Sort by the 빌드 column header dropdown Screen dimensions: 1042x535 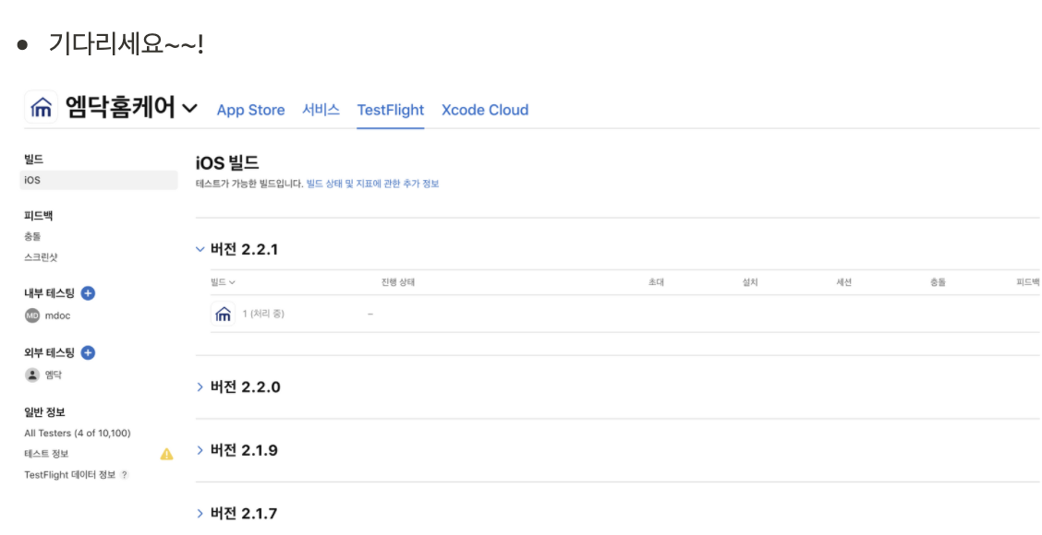[224, 282]
